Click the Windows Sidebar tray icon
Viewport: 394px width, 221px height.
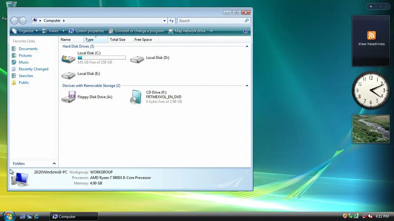[356, 216]
